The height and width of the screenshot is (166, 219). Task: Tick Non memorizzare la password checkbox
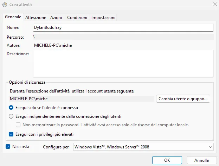point(18,124)
